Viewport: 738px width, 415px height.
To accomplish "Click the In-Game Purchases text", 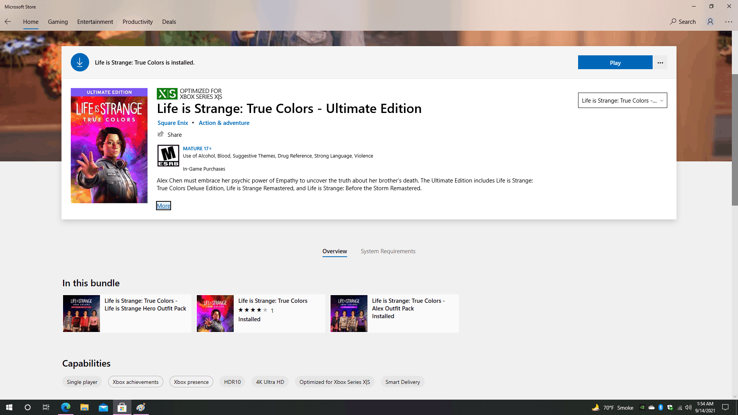I will click(204, 169).
